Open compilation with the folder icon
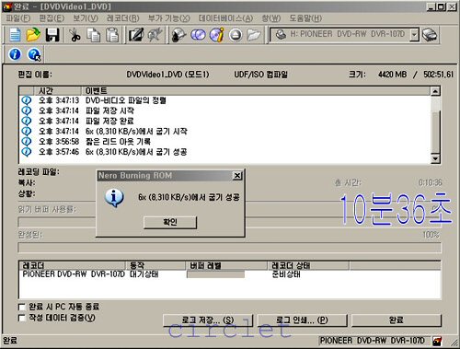Viewport: 460px width, 349px height. pos(33,35)
